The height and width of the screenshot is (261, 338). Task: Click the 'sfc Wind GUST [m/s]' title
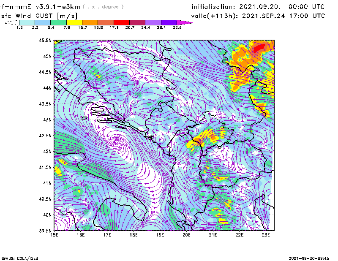[x=39, y=16]
